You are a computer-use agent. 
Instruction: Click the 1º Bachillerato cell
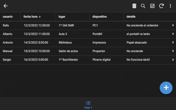pyautogui.click(x=68, y=60)
